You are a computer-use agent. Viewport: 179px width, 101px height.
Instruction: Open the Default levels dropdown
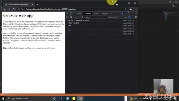[114, 17]
